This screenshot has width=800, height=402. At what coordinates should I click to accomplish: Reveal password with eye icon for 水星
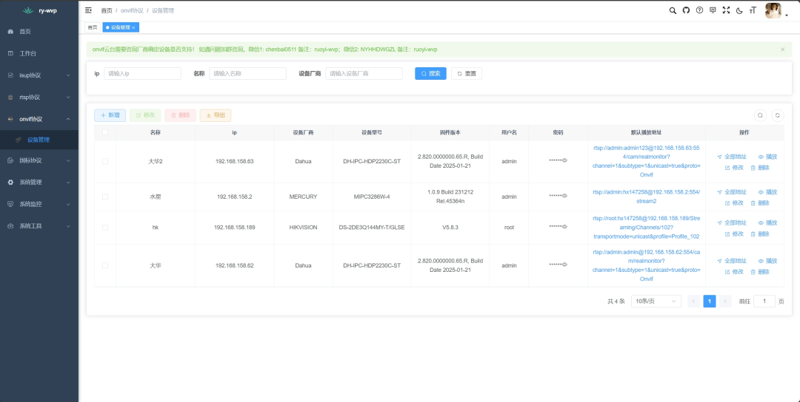[564, 197]
